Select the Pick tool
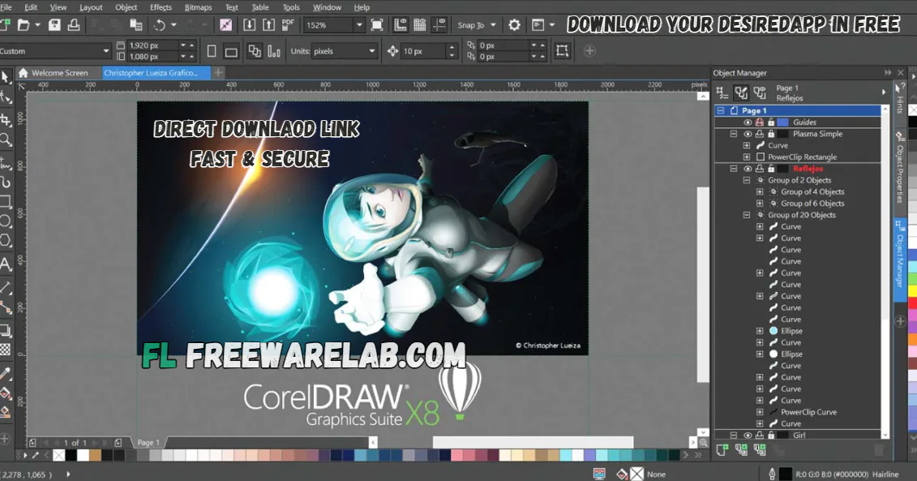917x481 pixels. click(6, 75)
